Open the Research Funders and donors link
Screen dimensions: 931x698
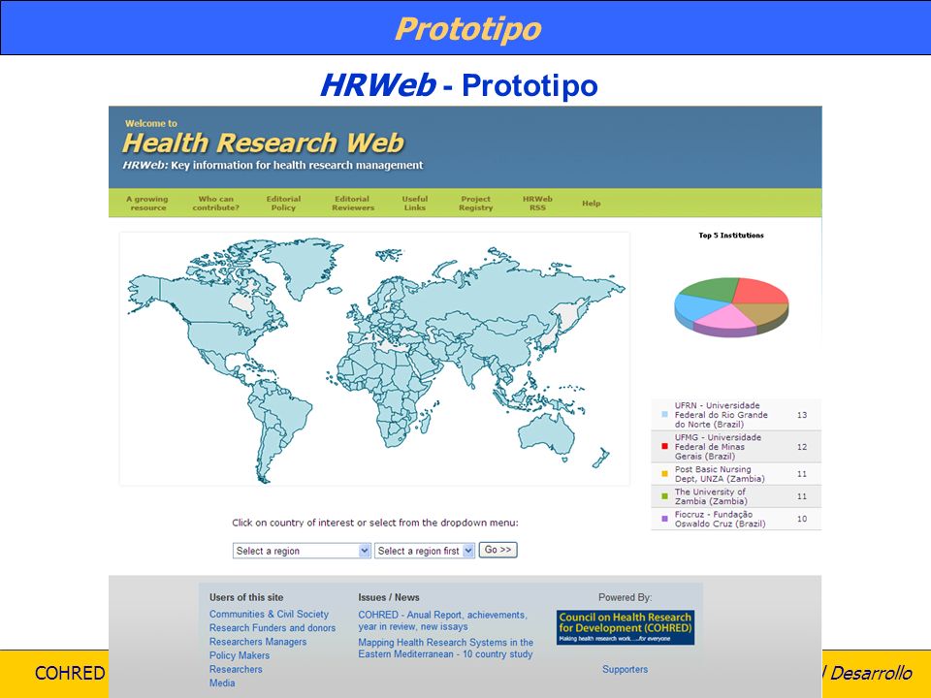(273, 628)
